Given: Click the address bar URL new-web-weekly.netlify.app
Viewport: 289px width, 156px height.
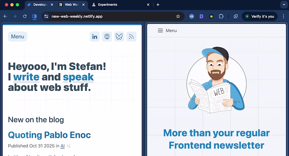Looking at the screenshot, I should coord(77,16).
